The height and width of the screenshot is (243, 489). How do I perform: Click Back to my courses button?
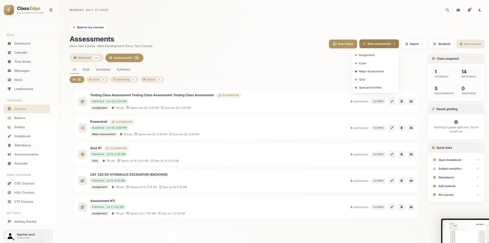(x=88, y=27)
